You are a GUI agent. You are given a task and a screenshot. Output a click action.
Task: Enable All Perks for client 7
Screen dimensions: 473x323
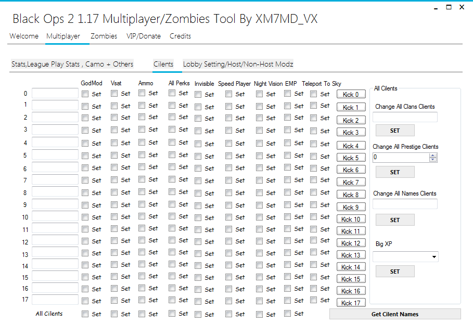(172, 179)
